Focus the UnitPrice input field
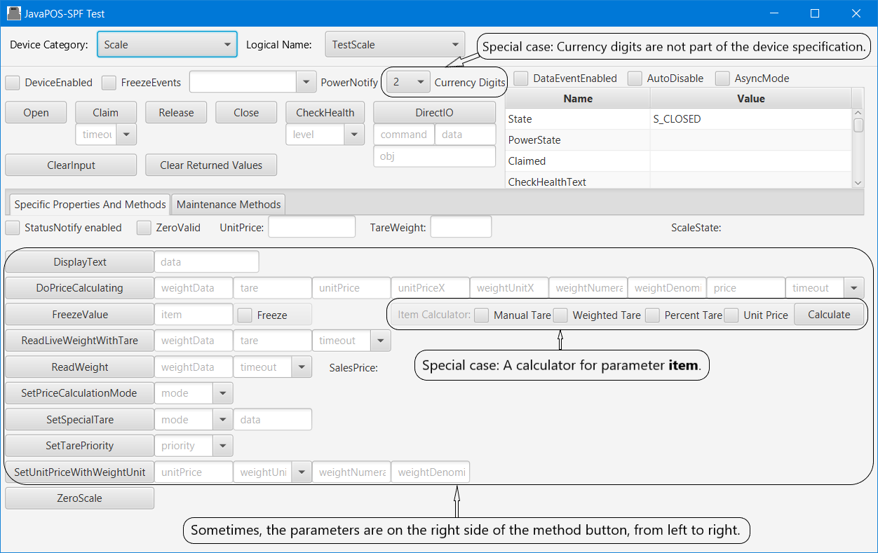Screen dimensions: 878x553 tap(312, 227)
